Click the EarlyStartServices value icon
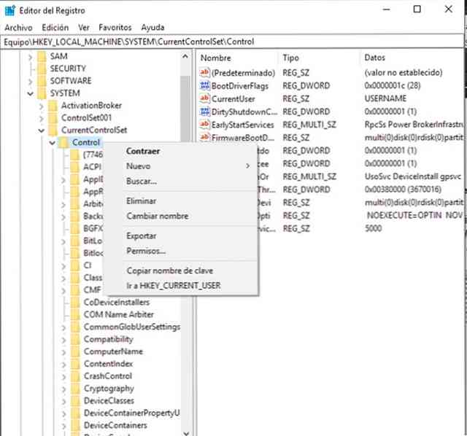Image resolution: width=467 pixels, height=436 pixels. point(204,125)
